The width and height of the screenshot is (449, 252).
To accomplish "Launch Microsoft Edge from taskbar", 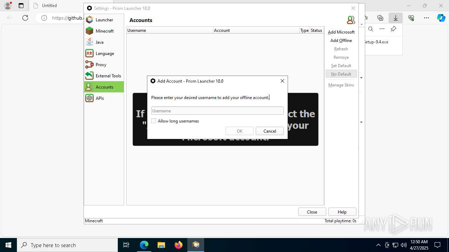I will 144,245.
